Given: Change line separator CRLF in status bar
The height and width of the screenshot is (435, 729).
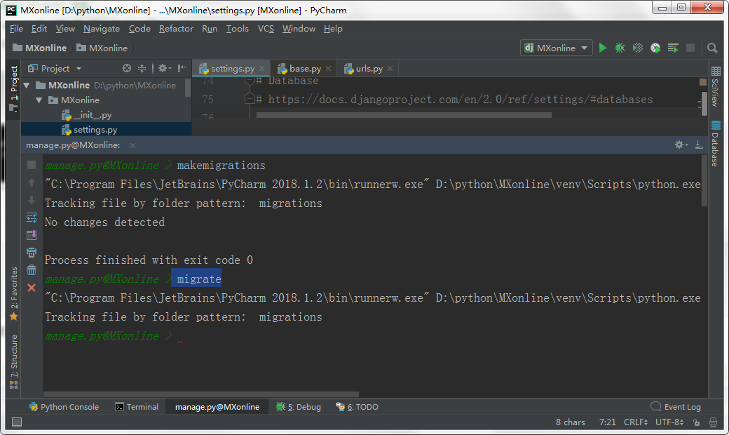Looking at the screenshot, I should click(x=636, y=422).
